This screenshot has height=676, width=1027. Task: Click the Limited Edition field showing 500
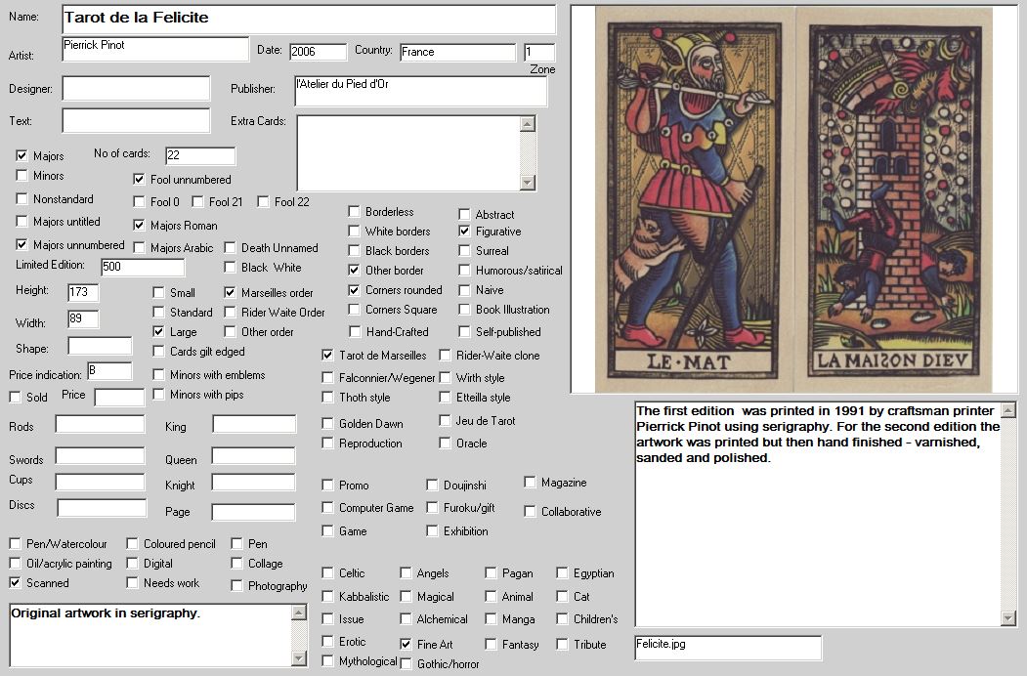(x=142, y=268)
